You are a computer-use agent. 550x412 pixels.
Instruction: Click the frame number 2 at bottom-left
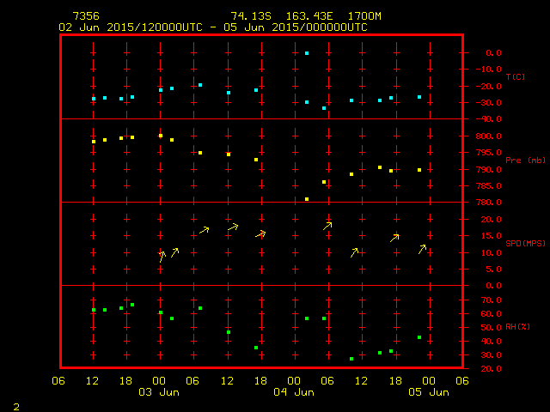pos(15,404)
